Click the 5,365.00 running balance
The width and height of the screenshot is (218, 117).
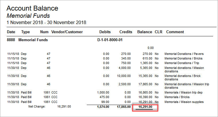(146, 68)
